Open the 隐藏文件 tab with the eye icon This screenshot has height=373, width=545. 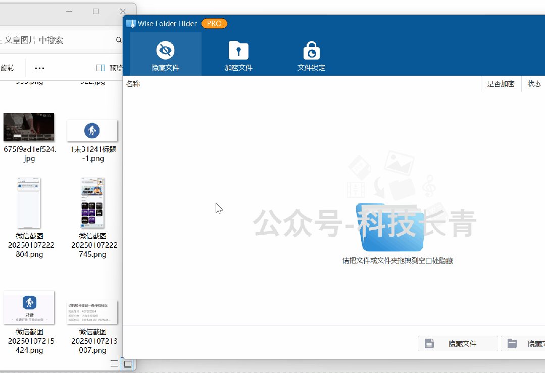pos(165,55)
